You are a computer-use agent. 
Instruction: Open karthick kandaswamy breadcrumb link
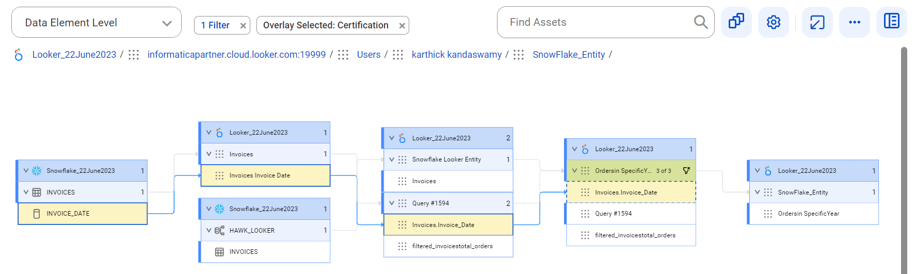[x=457, y=55]
